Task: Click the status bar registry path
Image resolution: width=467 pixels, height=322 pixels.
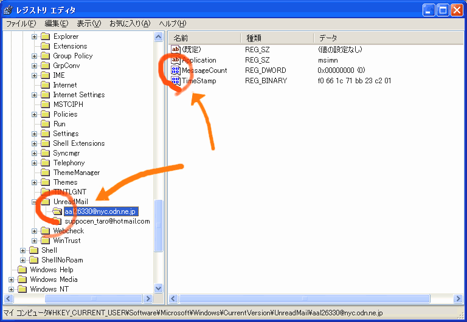Action: 193,313
